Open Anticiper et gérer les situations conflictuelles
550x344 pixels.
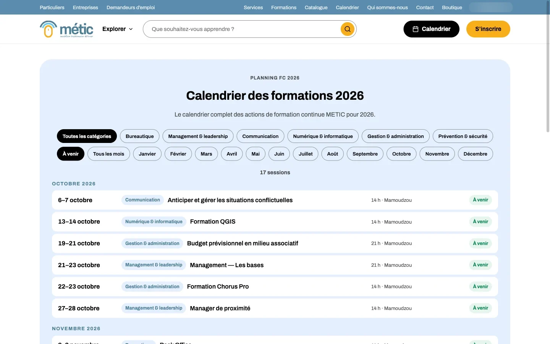coord(275,200)
